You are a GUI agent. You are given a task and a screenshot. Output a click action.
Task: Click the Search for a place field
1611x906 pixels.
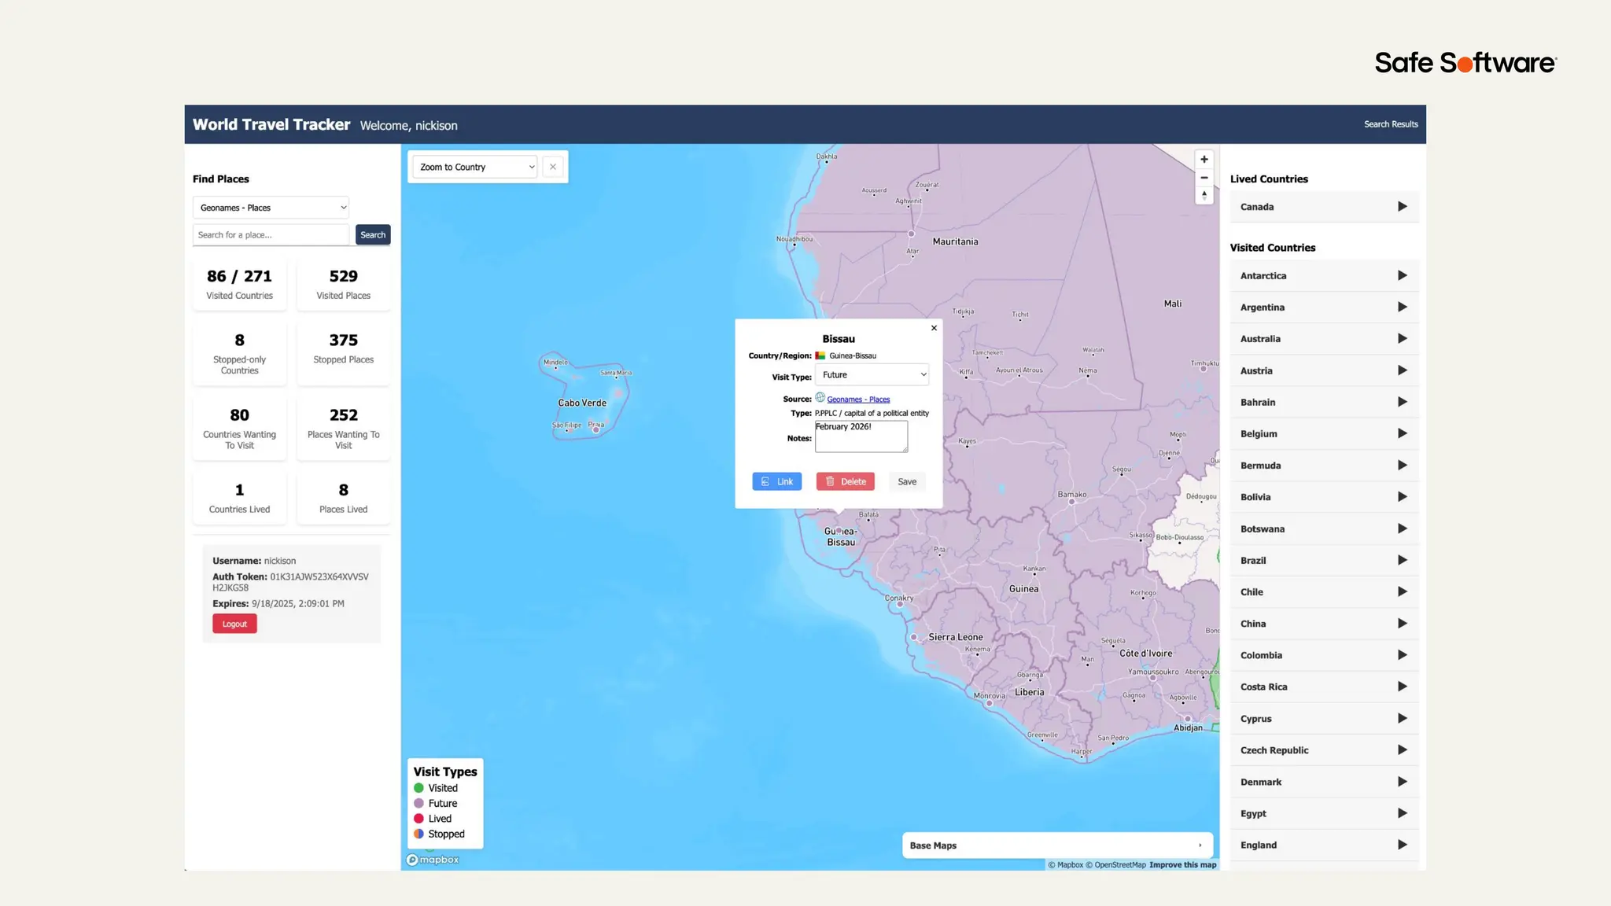(x=271, y=234)
